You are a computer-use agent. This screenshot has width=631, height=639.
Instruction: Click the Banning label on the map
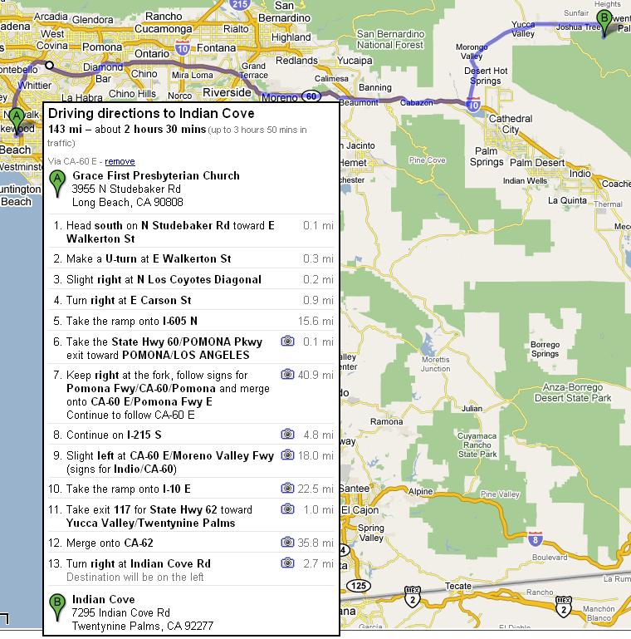point(375,87)
